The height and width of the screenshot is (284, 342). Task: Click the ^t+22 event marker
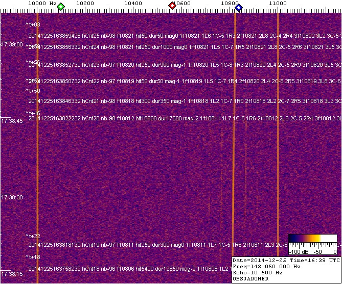[33, 236]
